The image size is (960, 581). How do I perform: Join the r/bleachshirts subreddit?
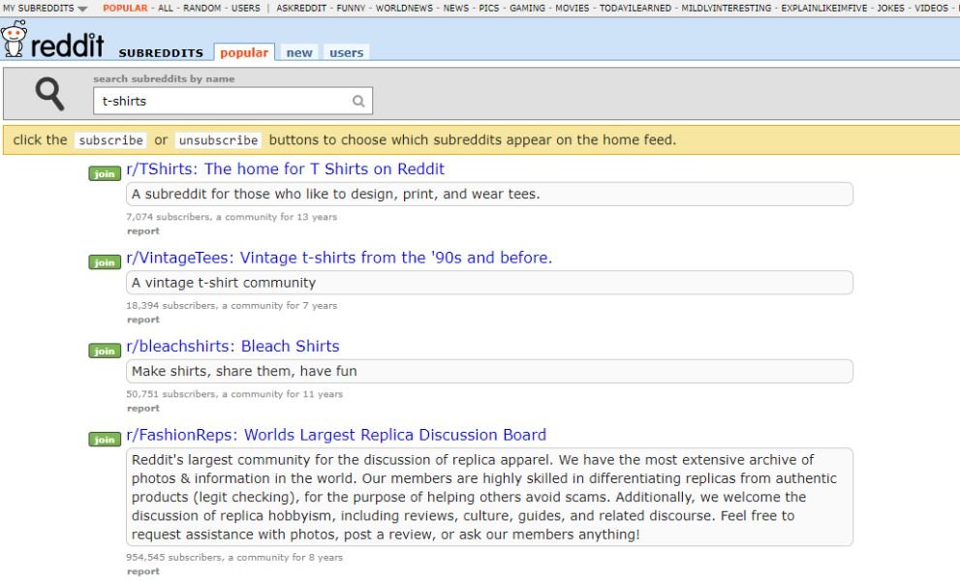pos(105,351)
